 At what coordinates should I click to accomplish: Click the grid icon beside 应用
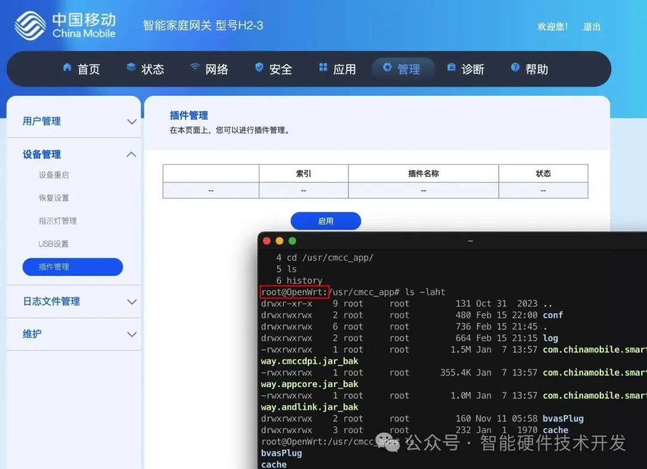[323, 68]
